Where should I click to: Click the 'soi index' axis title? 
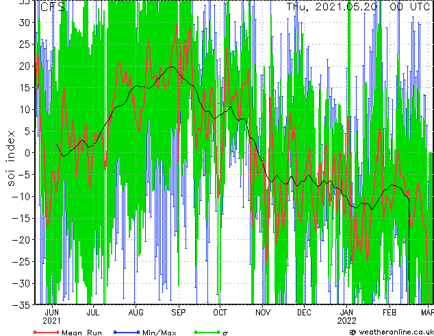point(11,158)
